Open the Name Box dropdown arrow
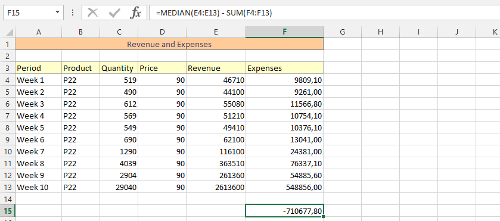Image resolution: width=500 pixels, height=221 pixels. pyautogui.click(x=57, y=13)
